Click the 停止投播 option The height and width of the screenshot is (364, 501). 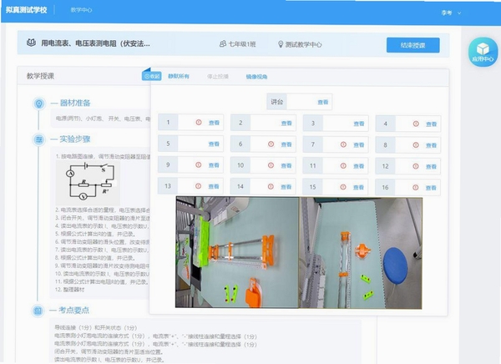coord(218,76)
